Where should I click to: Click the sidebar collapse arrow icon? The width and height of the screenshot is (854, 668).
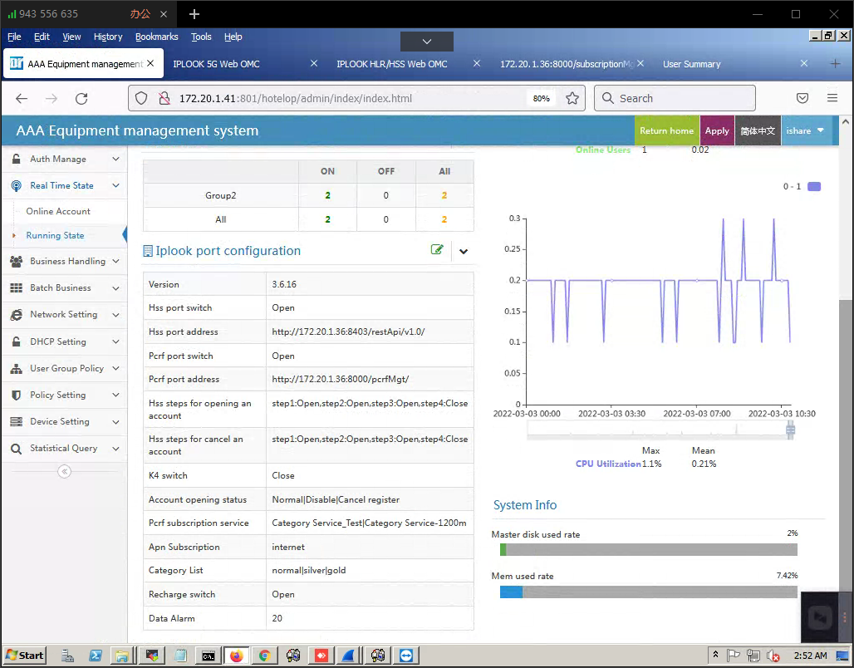coord(64,471)
